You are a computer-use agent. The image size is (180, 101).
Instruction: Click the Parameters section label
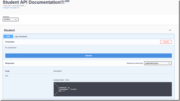(x=10, y=42)
